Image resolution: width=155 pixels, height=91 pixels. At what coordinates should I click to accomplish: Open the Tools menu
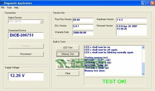point(9,8)
